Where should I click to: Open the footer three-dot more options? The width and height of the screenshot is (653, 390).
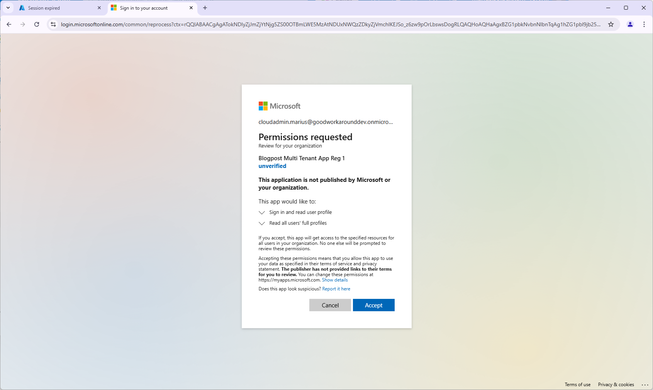[x=645, y=385]
